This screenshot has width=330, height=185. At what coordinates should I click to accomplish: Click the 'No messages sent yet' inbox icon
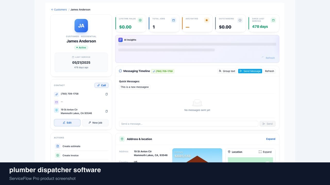point(197,103)
